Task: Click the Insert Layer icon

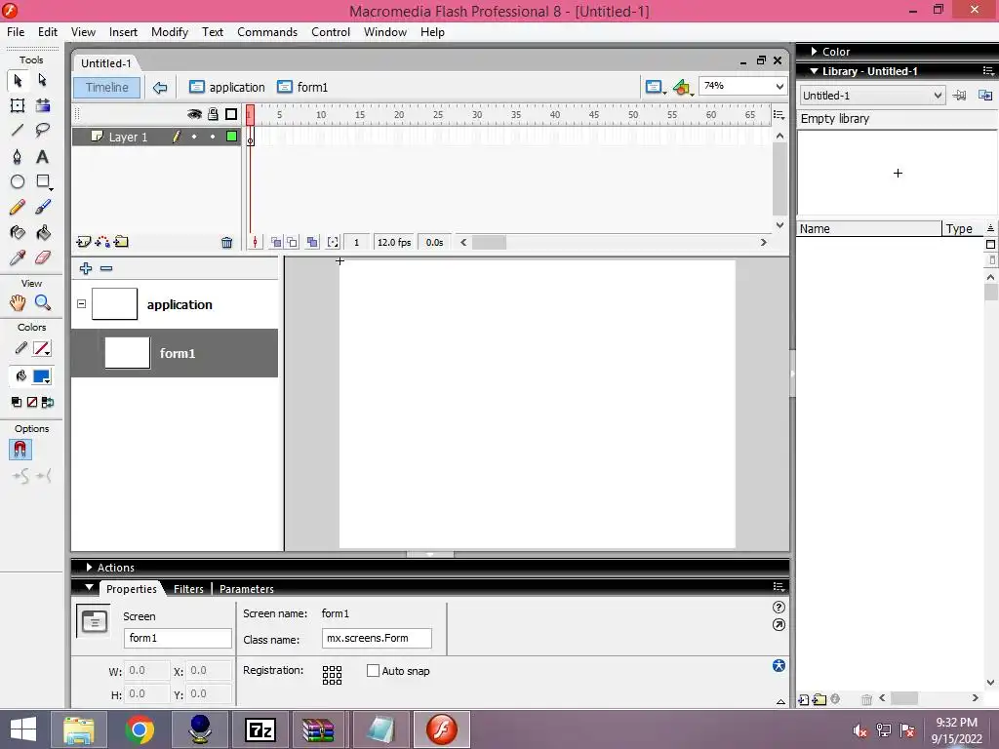Action: click(83, 242)
